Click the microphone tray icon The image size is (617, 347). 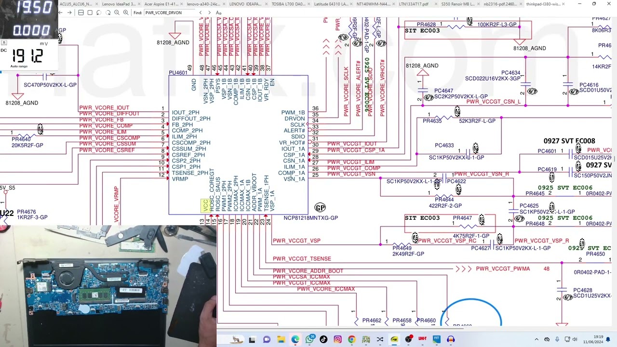[557, 339]
